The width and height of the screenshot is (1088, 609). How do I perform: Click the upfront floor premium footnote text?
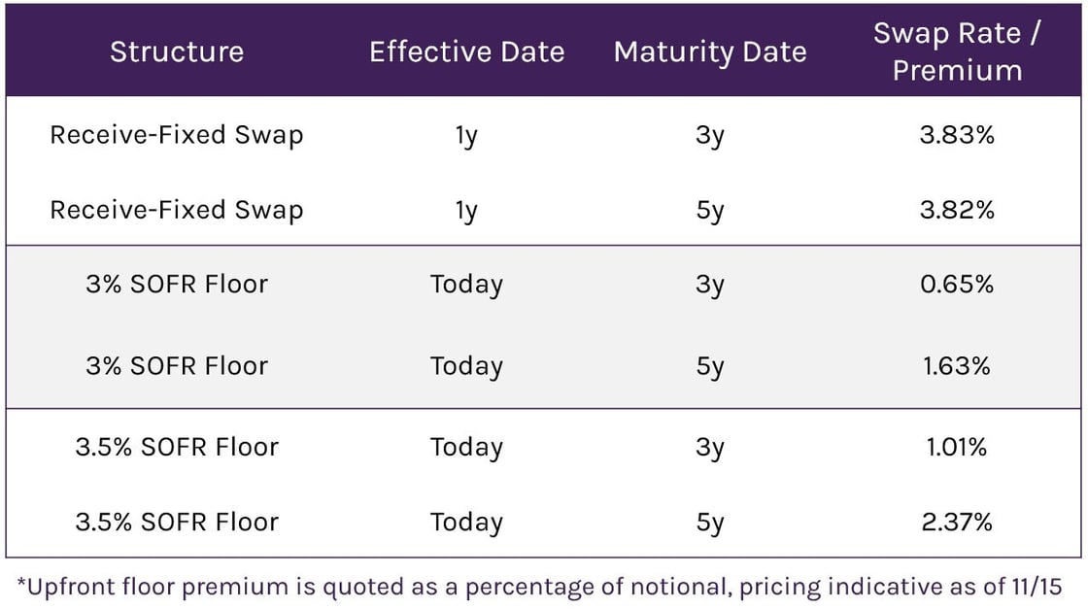click(539, 587)
